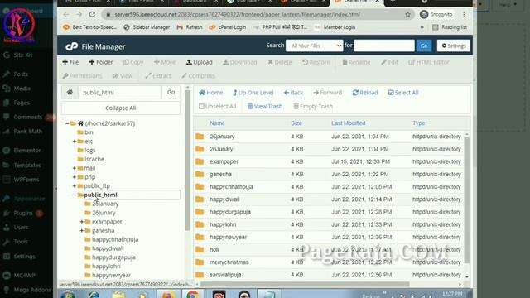Screen dimensions: 530x298
Task: Click Go next to path field
Action: [171, 92]
